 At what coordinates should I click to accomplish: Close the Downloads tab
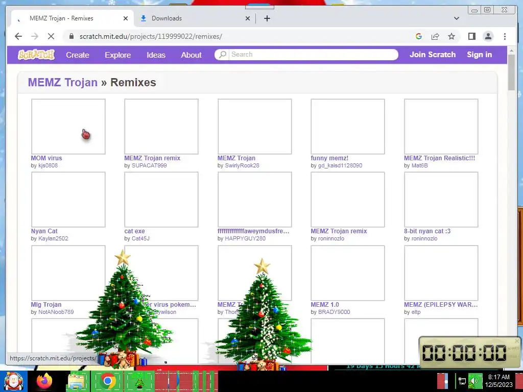pyautogui.click(x=248, y=18)
